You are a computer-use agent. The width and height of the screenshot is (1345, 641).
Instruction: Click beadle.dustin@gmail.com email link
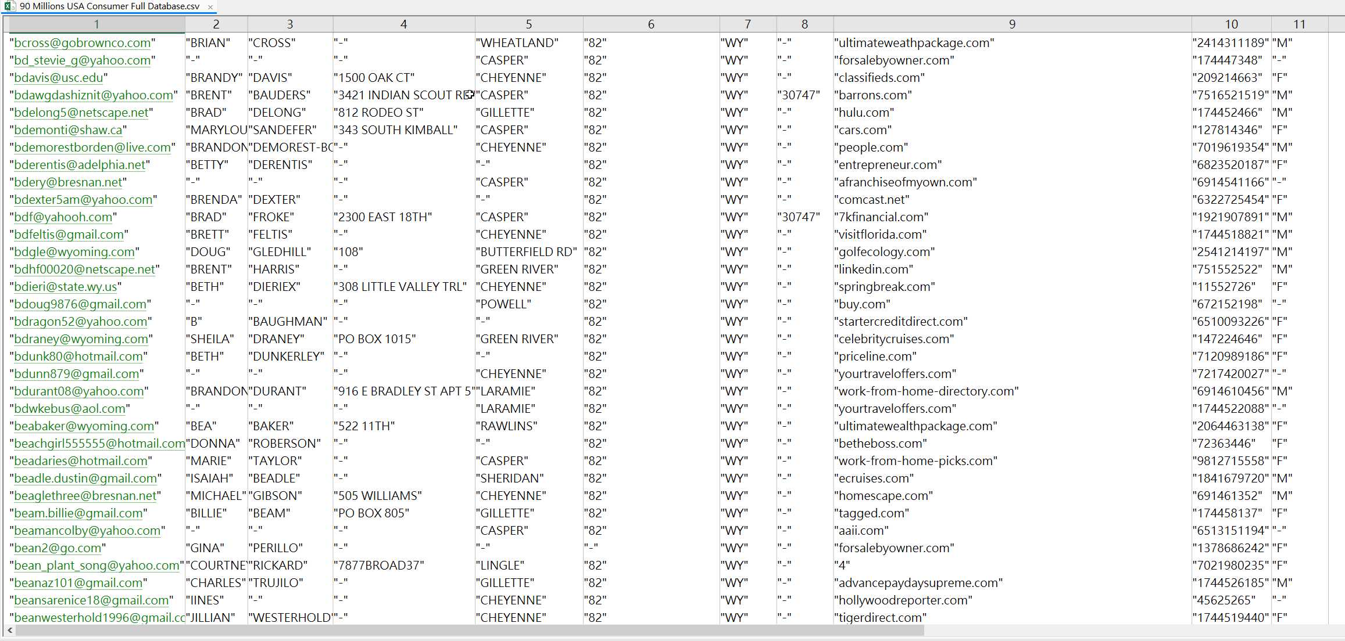coord(85,478)
